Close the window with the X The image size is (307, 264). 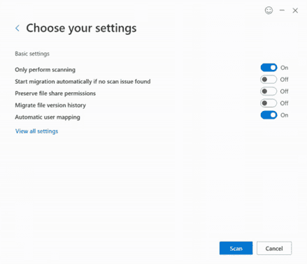tap(295, 10)
